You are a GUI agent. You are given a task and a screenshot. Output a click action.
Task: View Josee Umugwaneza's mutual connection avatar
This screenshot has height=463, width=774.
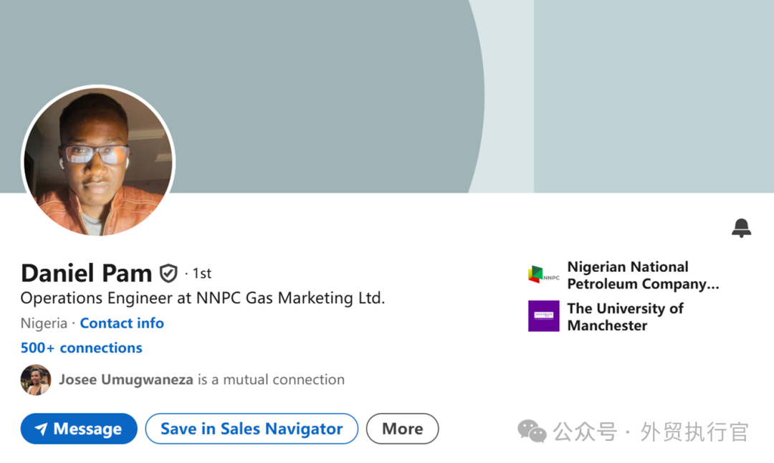(36, 380)
